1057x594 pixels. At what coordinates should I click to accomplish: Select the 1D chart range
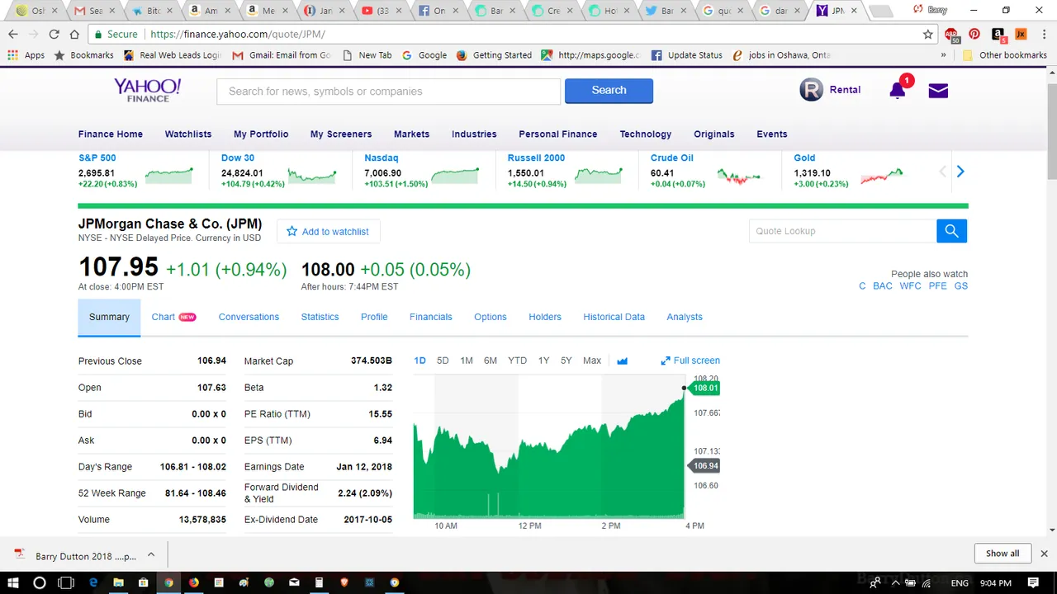click(x=419, y=361)
